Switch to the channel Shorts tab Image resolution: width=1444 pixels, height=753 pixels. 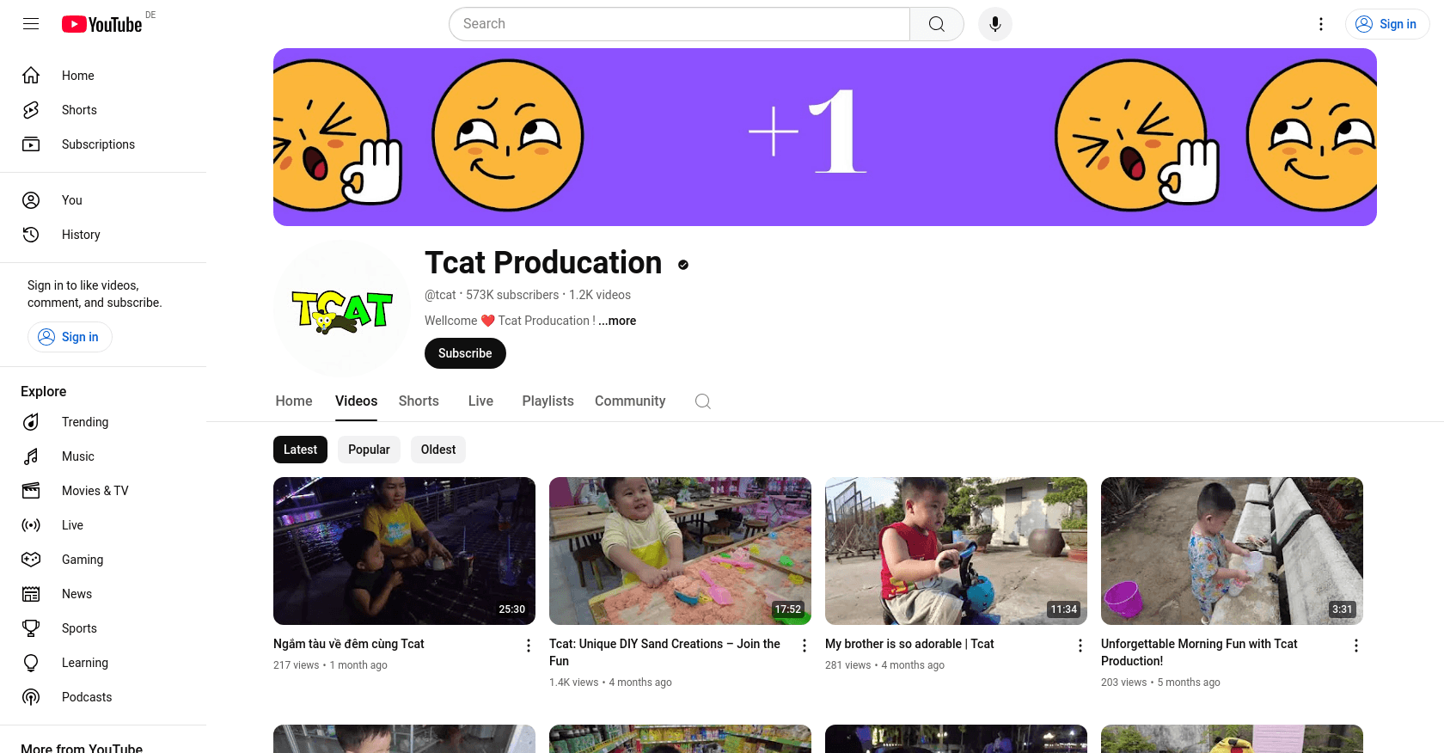click(x=419, y=401)
